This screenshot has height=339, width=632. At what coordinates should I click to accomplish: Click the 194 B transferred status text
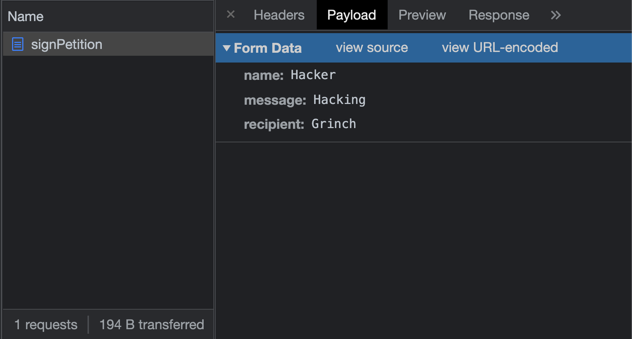pyautogui.click(x=152, y=325)
